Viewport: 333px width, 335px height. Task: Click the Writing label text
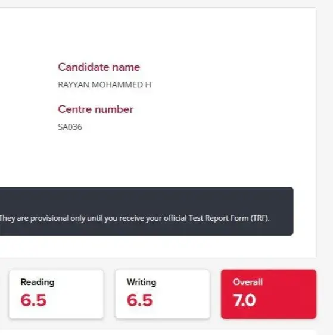pos(141,282)
